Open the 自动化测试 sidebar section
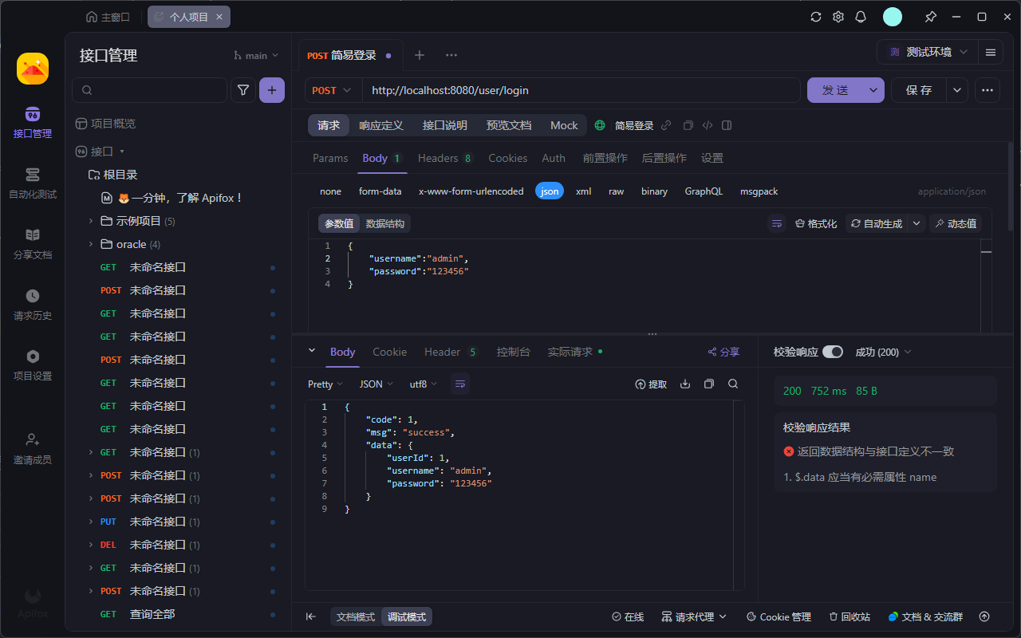This screenshot has height=638, width=1021. [32, 183]
